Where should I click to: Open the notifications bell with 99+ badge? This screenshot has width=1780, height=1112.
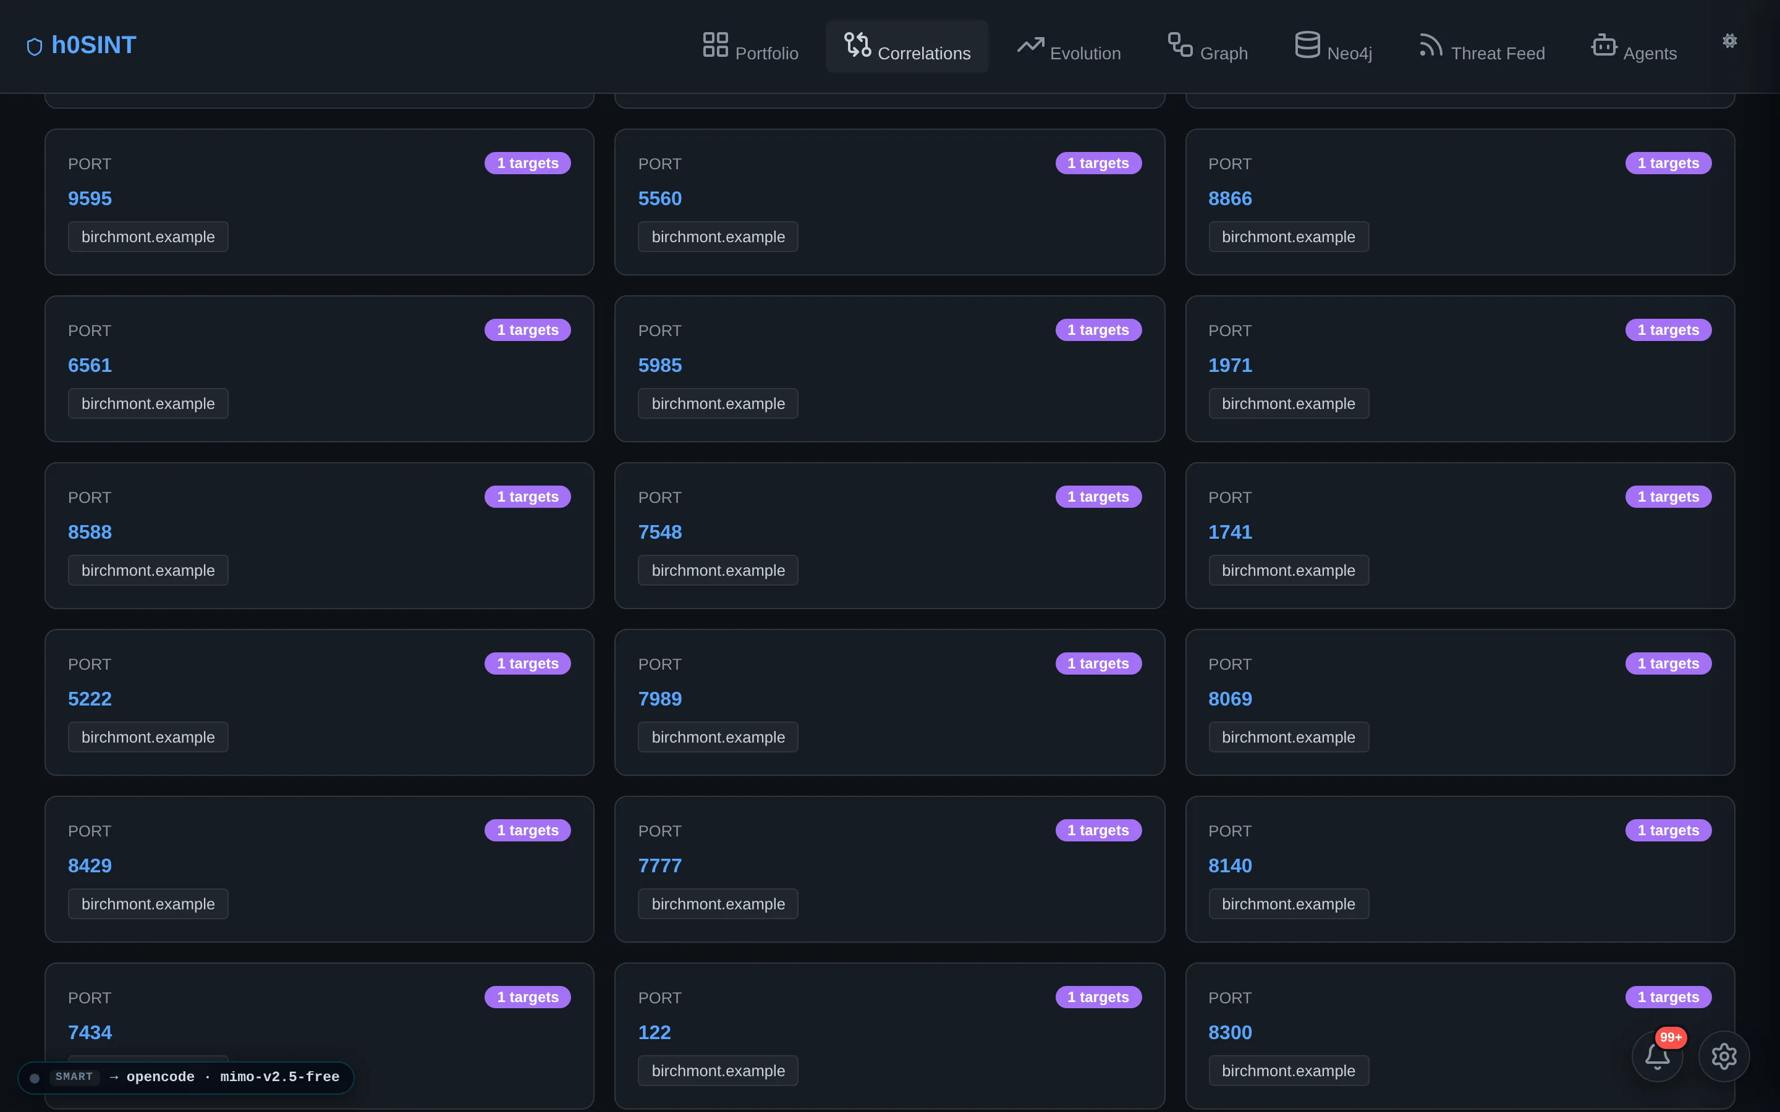pos(1657,1056)
